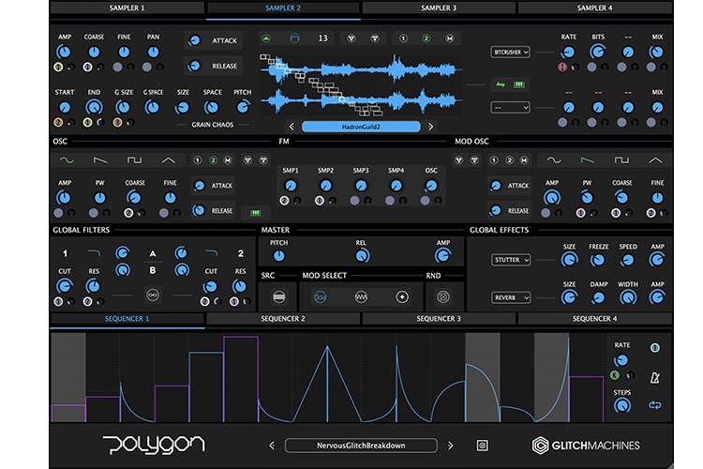Select the MOD OSC sine waveform icon
The width and height of the screenshot is (703, 469).
(554, 160)
